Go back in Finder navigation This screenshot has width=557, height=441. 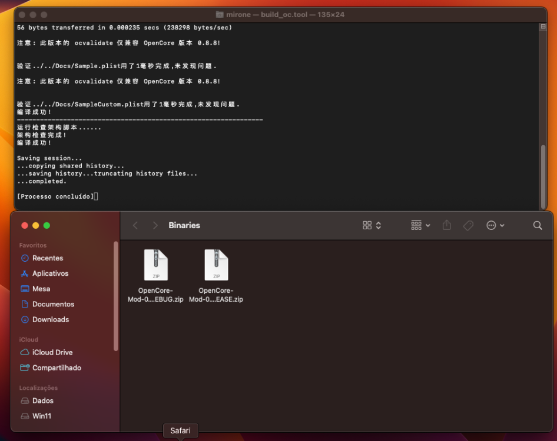135,225
